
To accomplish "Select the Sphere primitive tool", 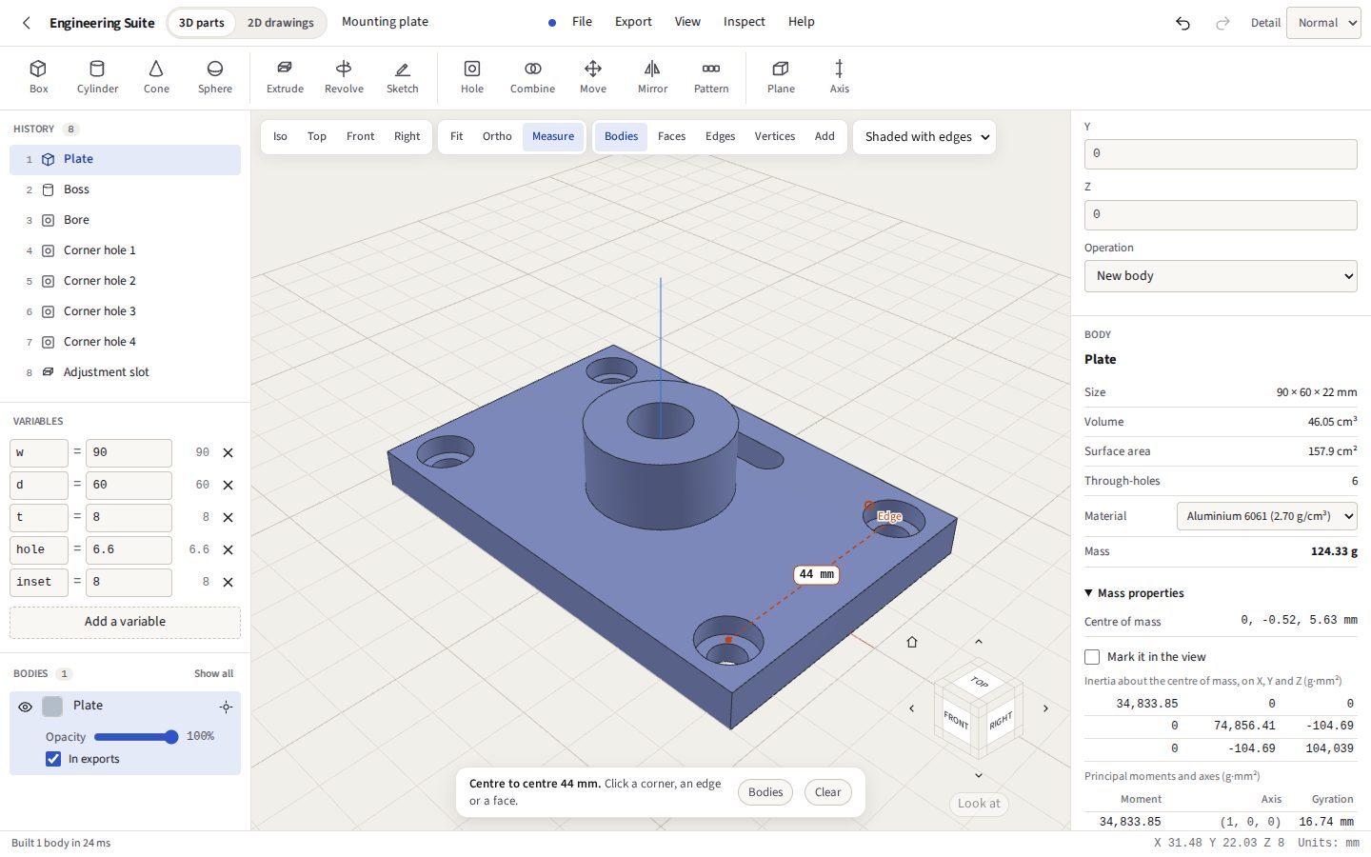I will [215, 77].
